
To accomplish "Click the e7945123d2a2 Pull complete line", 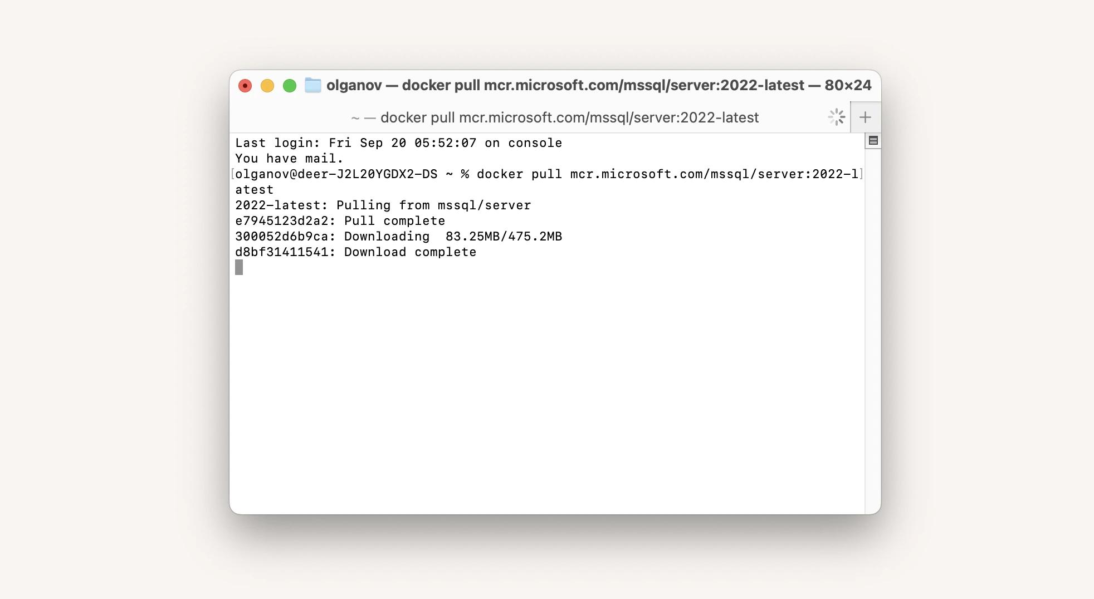I will pyautogui.click(x=340, y=220).
